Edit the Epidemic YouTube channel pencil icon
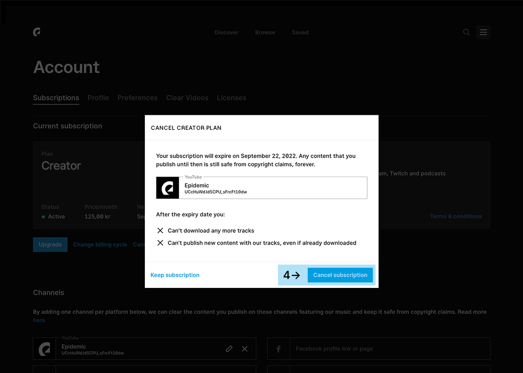Viewport: 523px width, 373px height. pyautogui.click(x=229, y=349)
